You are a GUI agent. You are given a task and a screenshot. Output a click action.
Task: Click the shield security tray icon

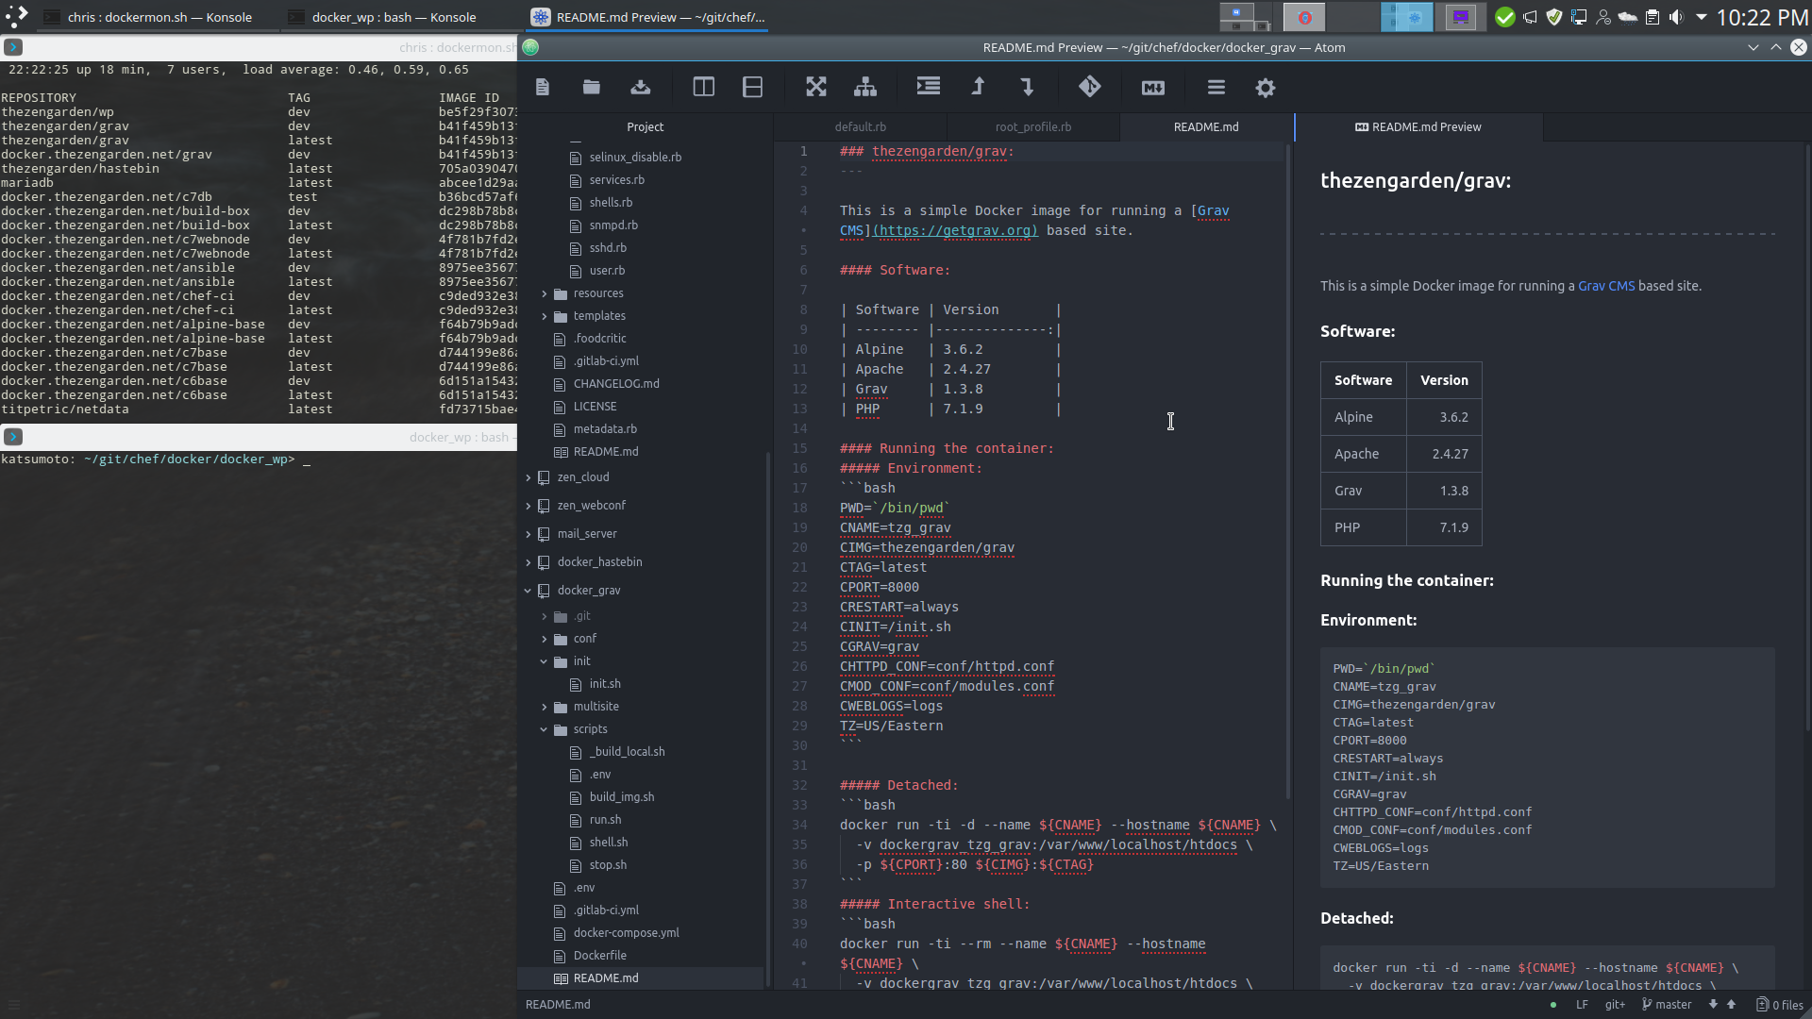1554,17
